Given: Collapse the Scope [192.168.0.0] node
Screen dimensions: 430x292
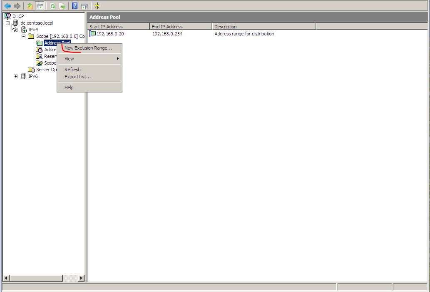Looking at the screenshot, I should point(24,36).
